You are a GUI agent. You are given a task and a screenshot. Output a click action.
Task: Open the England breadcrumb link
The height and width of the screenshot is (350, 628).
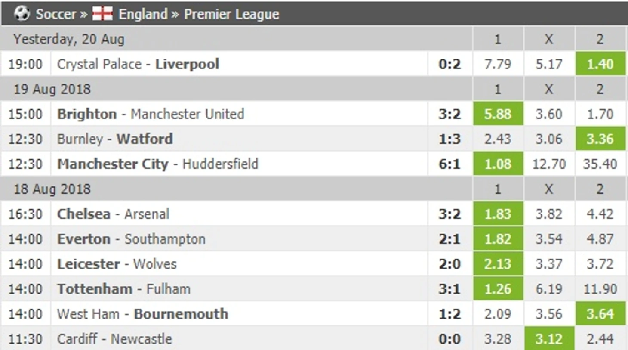[x=143, y=14]
